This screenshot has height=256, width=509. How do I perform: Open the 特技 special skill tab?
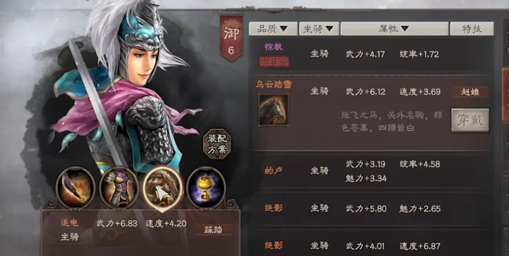(472, 29)
